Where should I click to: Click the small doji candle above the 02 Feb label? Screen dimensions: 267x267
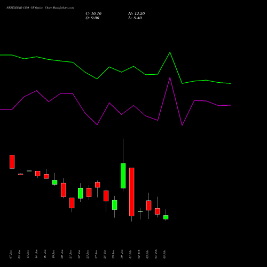[x=140, y=211]
